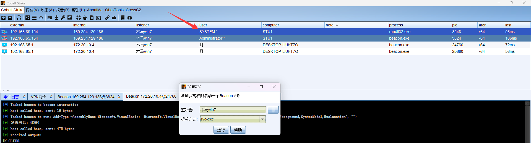Image resolution: width=531 pixels, height=143 pixels.
Task: Switch to the VPN网卡 tab
Action: tap(38, 97)
